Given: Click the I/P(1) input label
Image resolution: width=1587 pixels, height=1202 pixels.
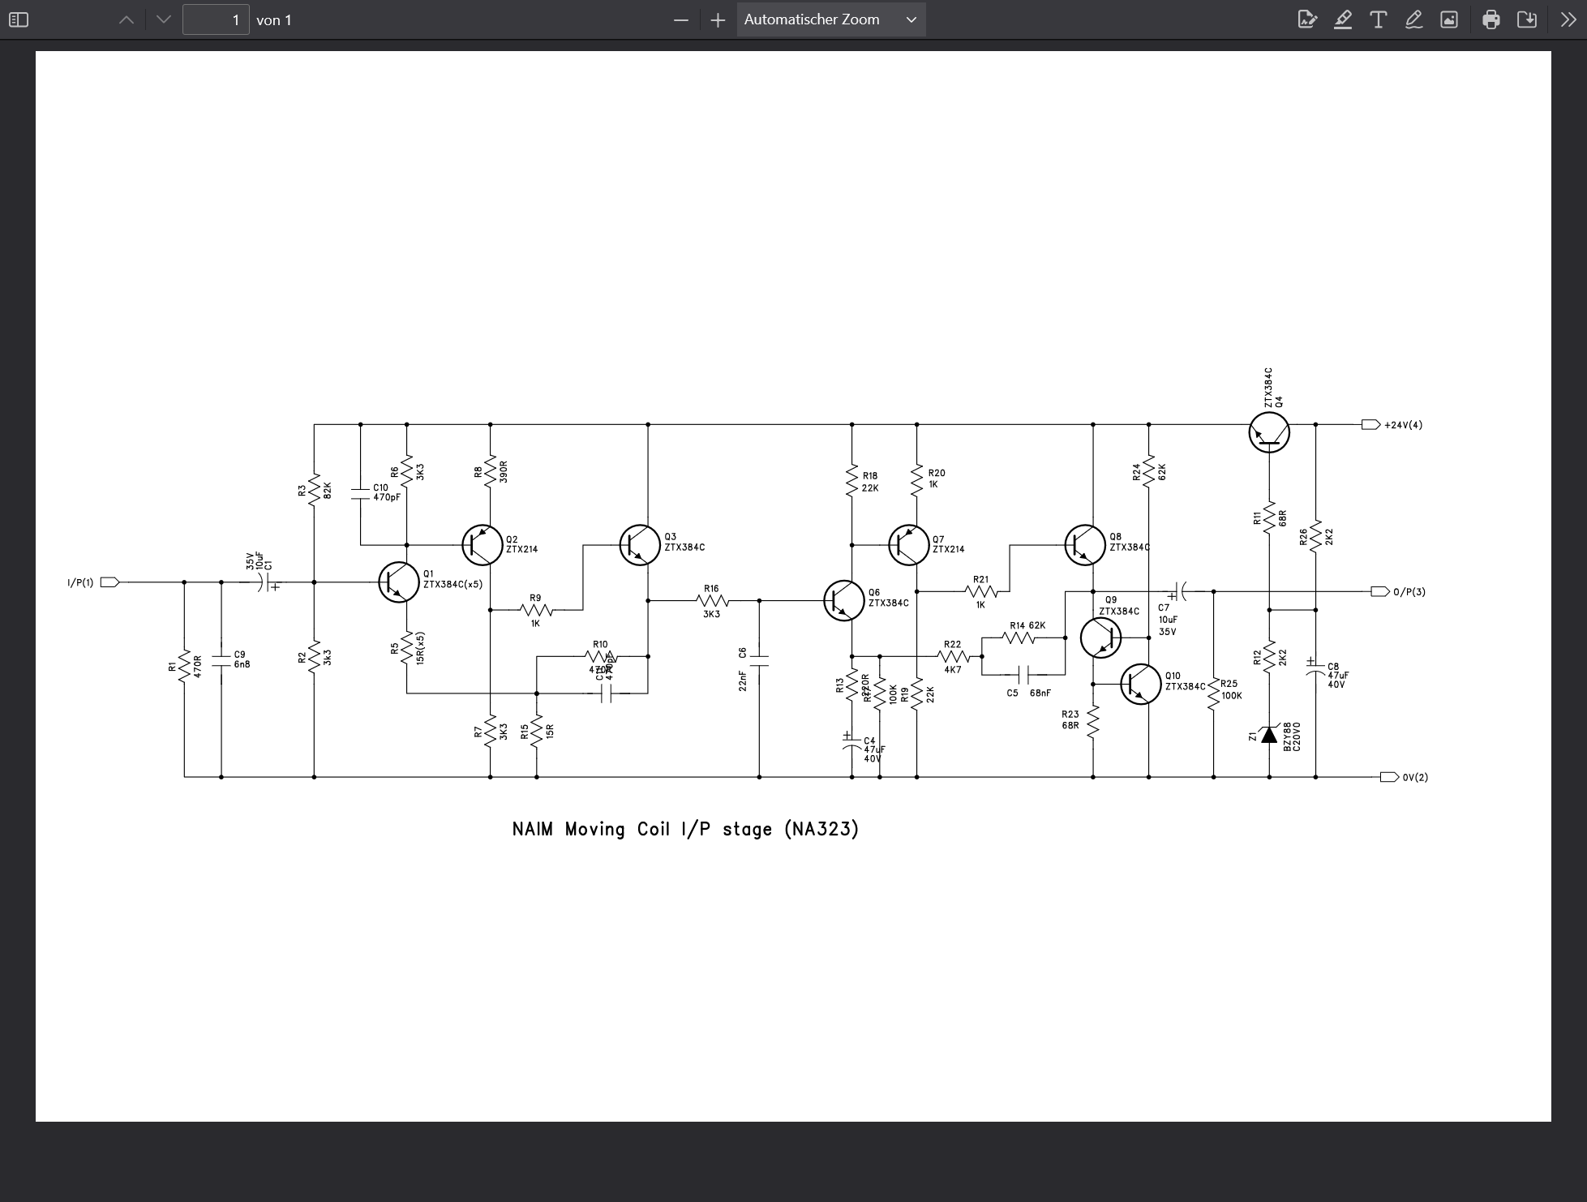Looking at the screenshot, I should pyautogui.click(x=80, y=582).
